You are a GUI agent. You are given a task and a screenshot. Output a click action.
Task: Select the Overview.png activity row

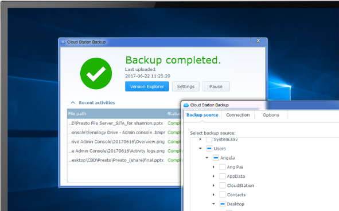[x=124, y=142]
